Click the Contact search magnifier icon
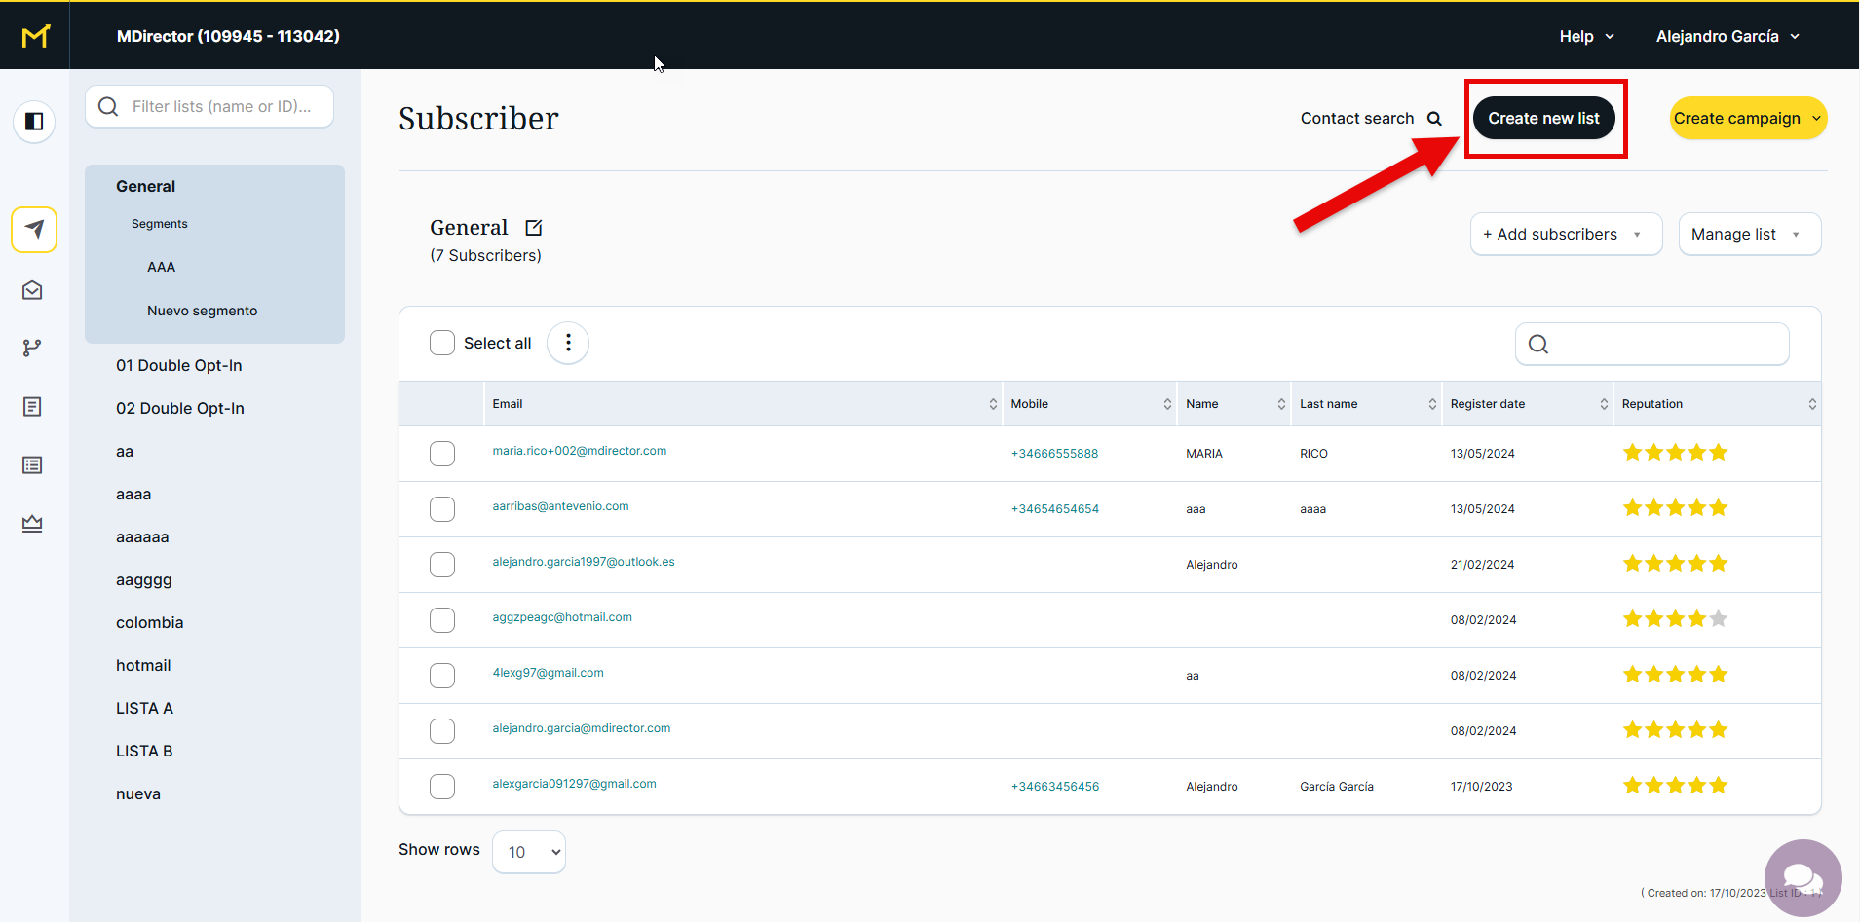Screen dimensions: 1860x922 click(1434, 119)
